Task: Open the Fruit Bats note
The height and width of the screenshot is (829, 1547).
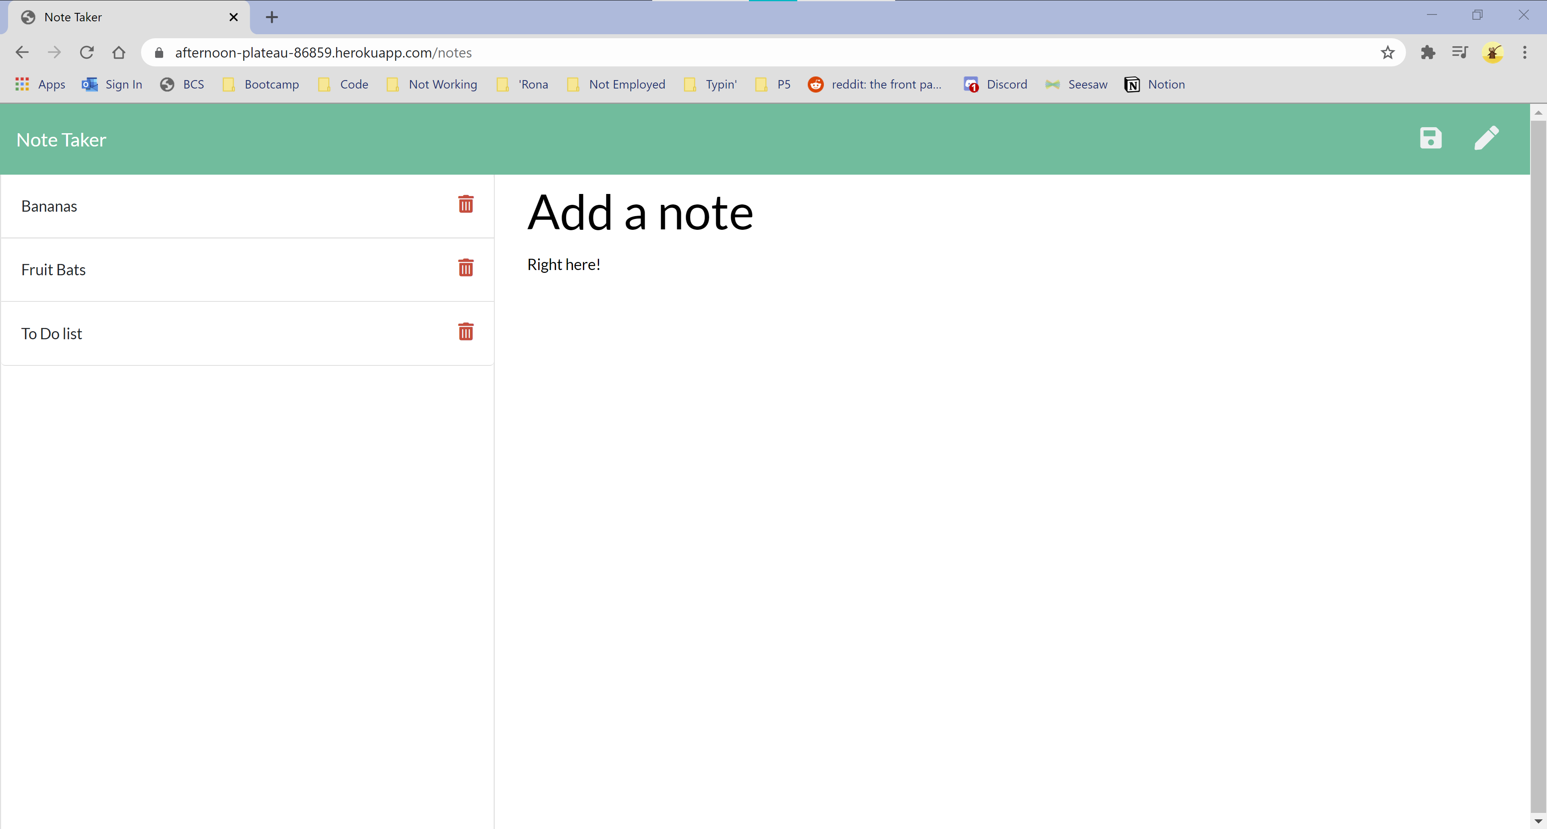Action: (x=54, y=270)
